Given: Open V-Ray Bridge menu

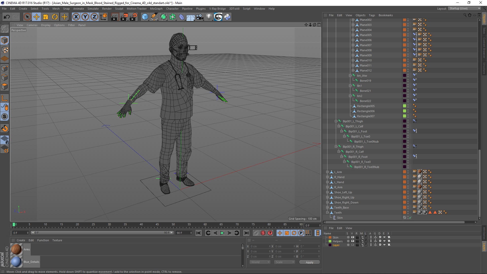Looking at the screenshot, I should pos(217,9).
